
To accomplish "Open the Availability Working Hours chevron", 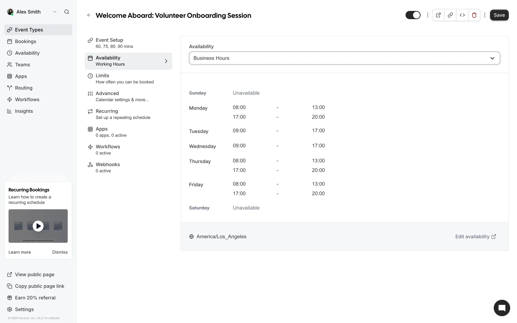I will click(166, 61).
